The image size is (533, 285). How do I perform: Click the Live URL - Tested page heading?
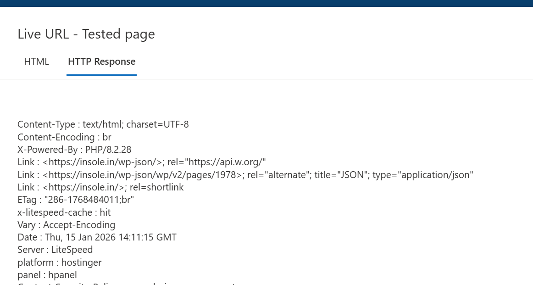point(86,34)
